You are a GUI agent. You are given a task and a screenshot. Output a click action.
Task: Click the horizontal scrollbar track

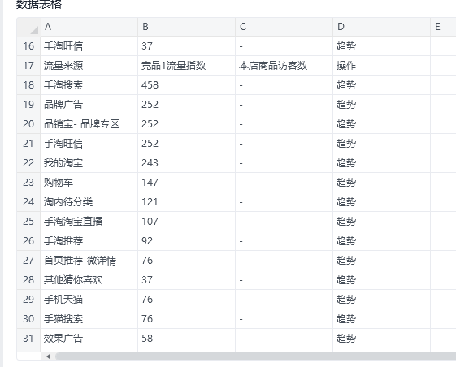click(255, 356)
